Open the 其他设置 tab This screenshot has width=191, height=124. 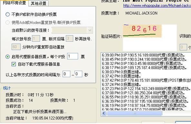[38, 3]
